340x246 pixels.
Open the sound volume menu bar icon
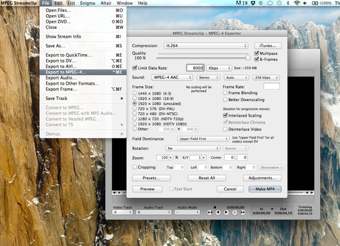point(305,3)
